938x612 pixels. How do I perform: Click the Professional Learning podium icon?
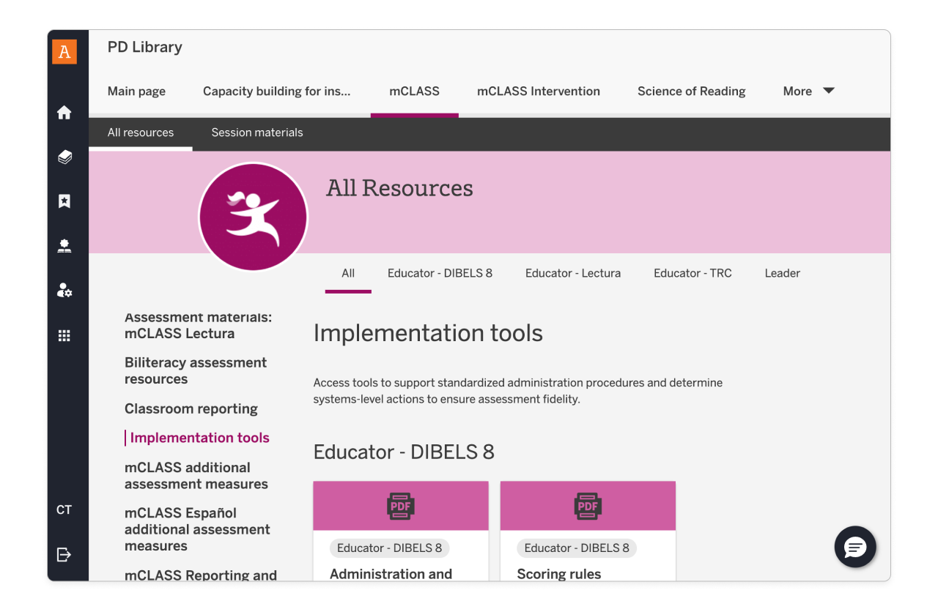pos(64,245)
